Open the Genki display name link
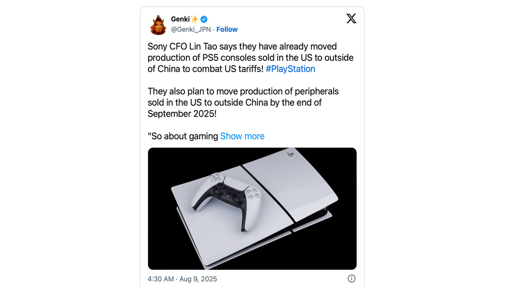This screenshot has width=510, height=287. coord(180,19)
